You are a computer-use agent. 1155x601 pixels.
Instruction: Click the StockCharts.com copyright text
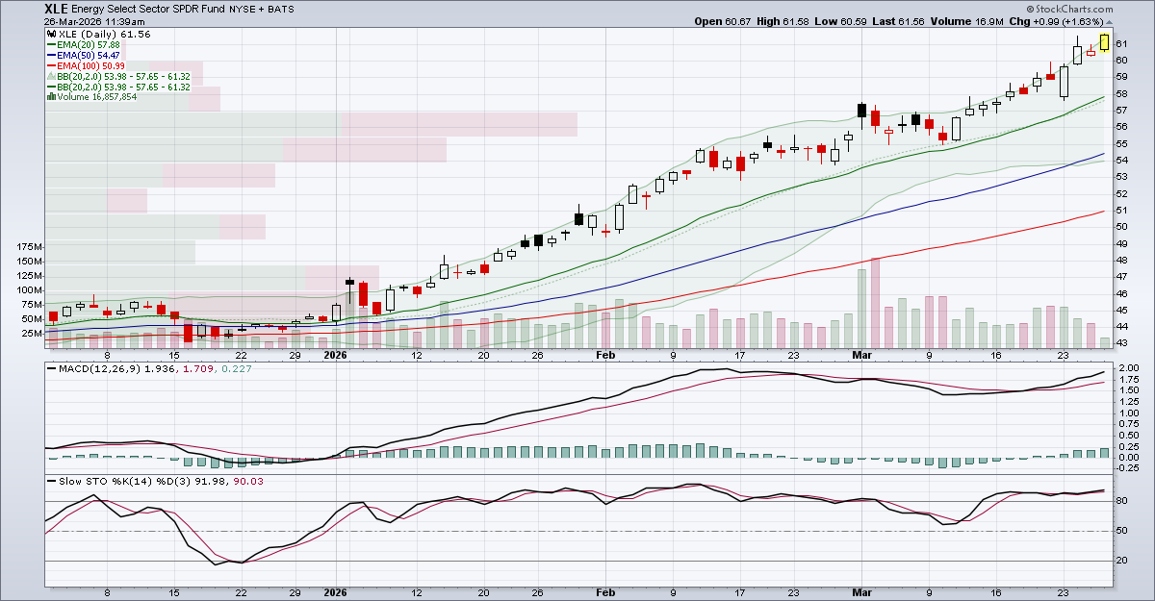click(x=1070, y=9)
